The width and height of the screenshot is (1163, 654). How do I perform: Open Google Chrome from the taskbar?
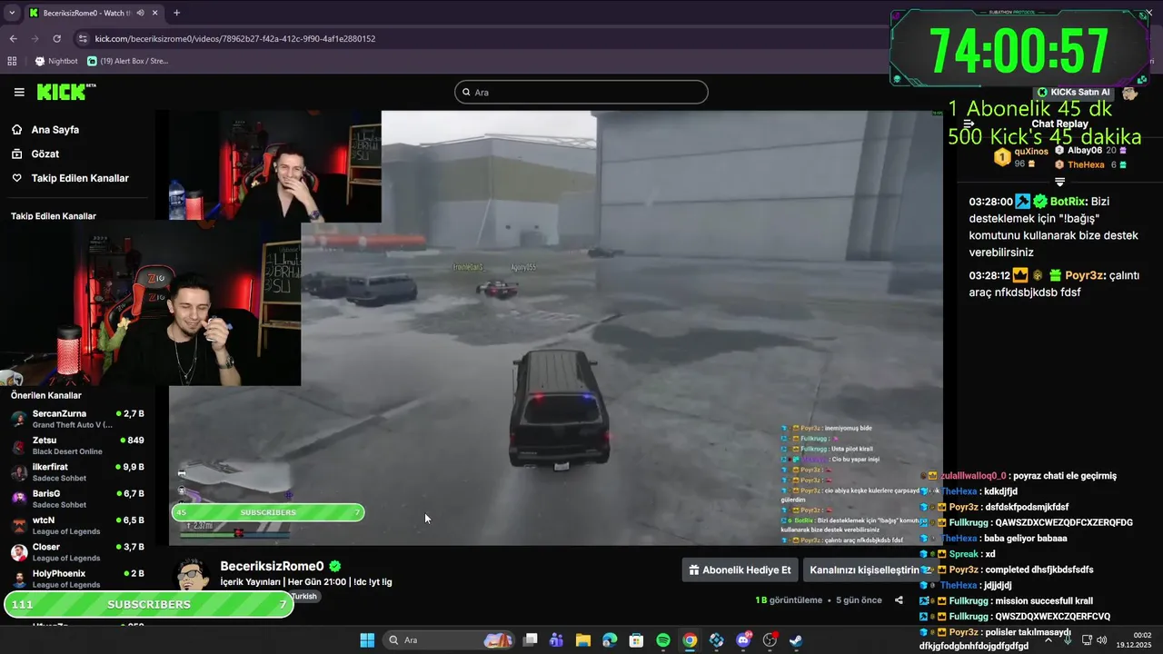click(690, 640)
